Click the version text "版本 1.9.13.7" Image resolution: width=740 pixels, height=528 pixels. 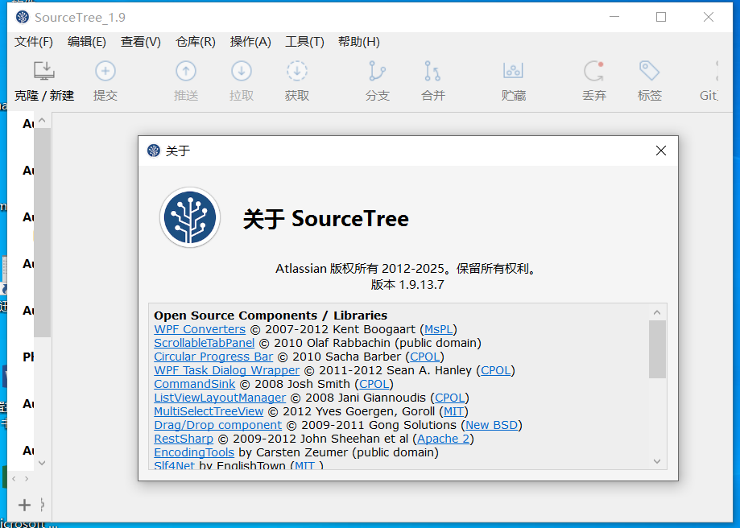point(407,285)
